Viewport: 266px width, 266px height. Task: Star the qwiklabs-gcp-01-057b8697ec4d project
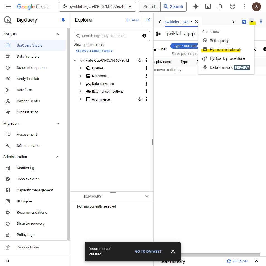tap(140, 60)
